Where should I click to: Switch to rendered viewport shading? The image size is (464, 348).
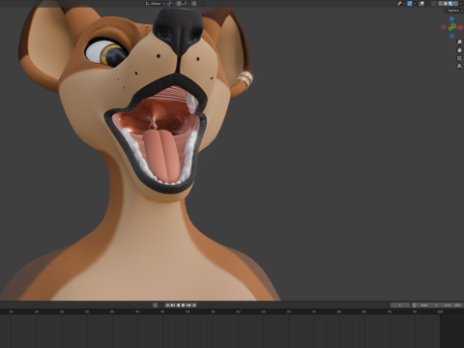tap(456, 3)
